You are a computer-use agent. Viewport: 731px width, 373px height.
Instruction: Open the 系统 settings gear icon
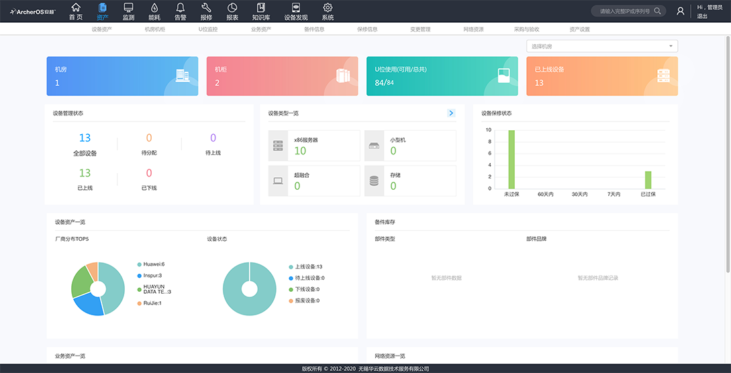click(x=328, y=7)
